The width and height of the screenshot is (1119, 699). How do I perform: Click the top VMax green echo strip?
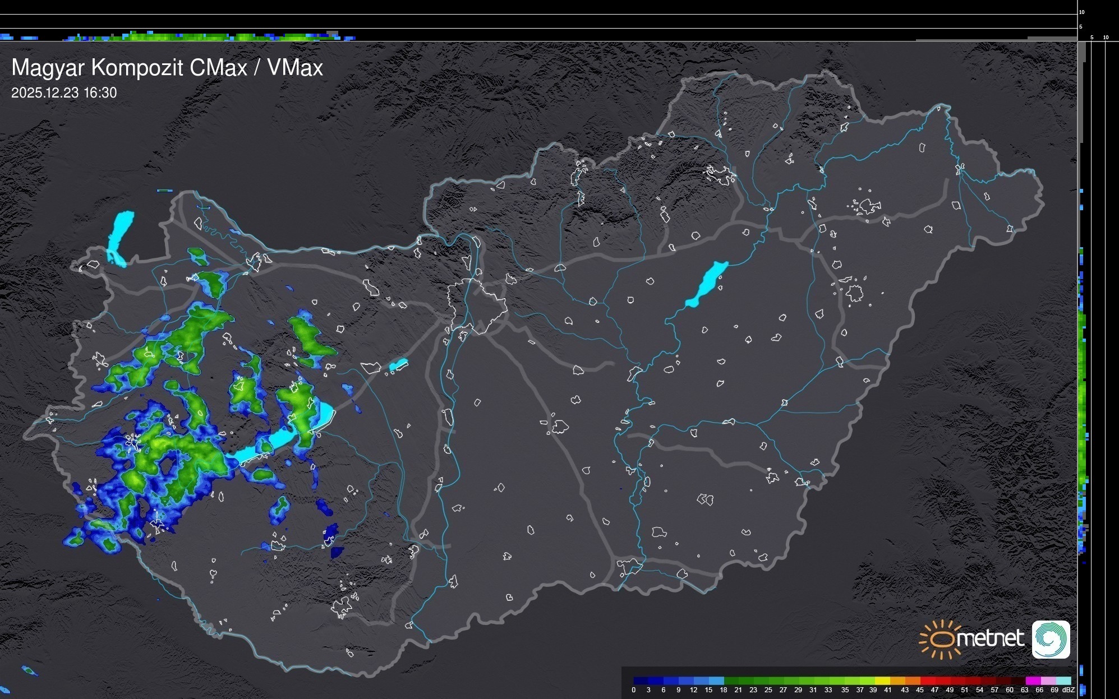pyautogui.click(x=185, y=36)
